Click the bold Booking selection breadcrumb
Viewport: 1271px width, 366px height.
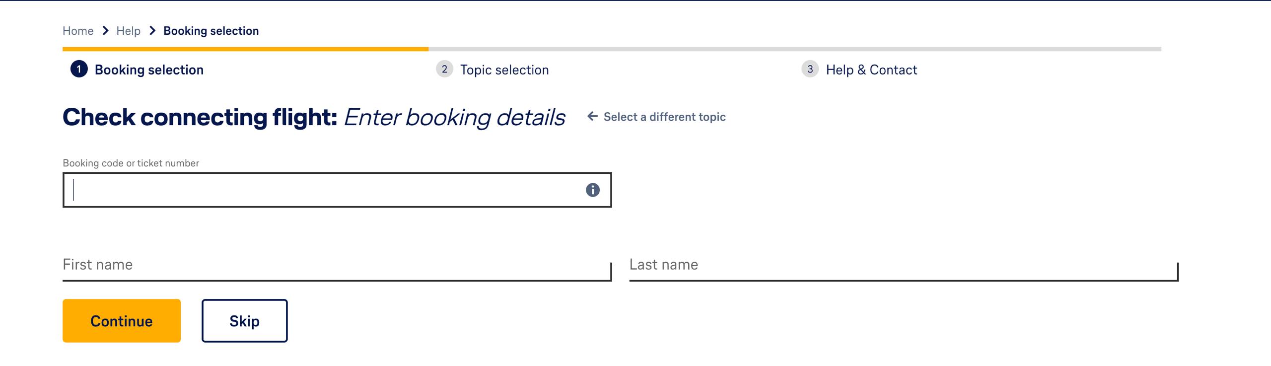point(211,31)
